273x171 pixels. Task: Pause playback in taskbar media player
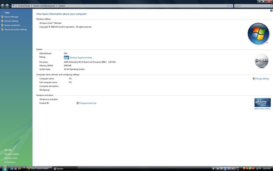[225, 169]
